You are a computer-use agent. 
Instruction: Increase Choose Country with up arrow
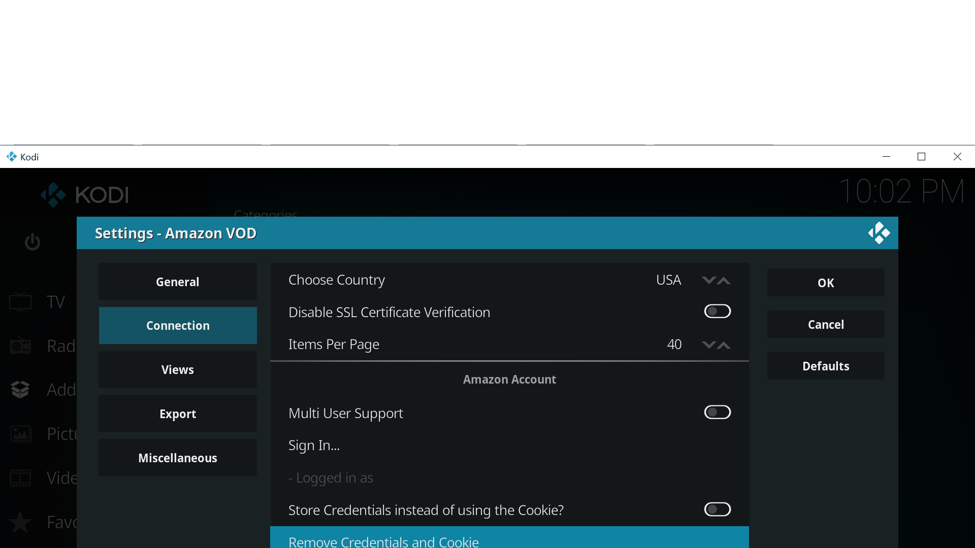pyautogui.click(x=724, y=280)
